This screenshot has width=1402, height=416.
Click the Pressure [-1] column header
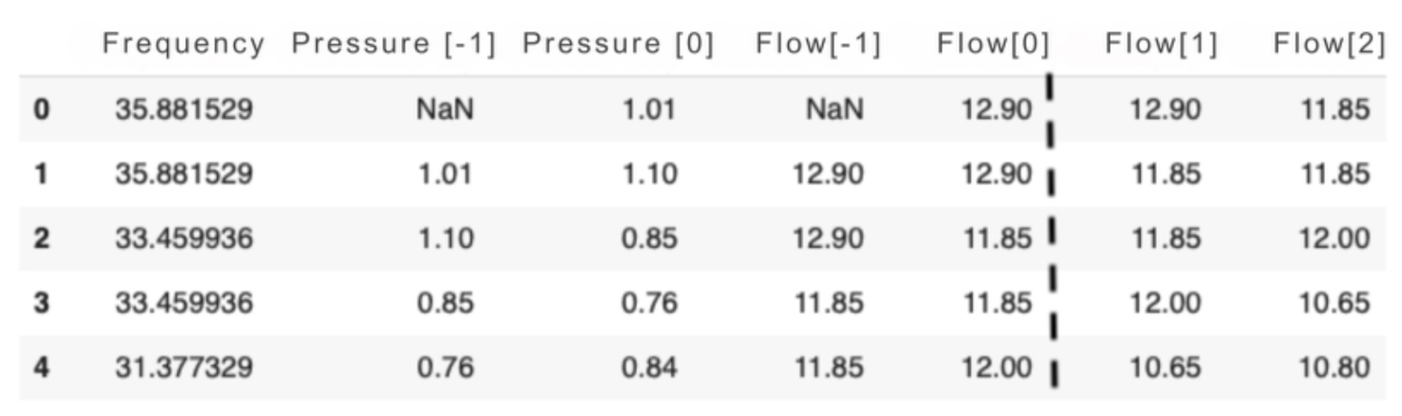[x=393, y=43]
